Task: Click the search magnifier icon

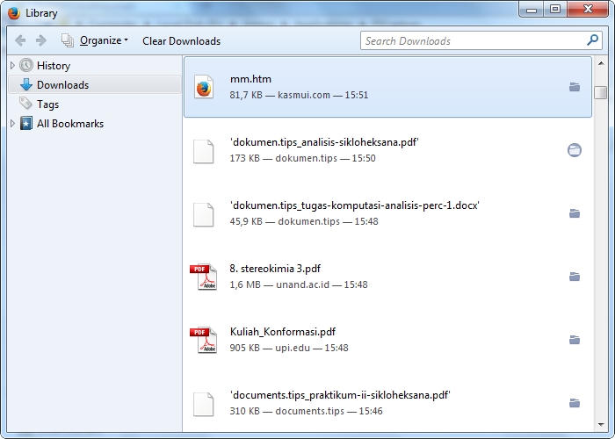Action: pos(593,40)
